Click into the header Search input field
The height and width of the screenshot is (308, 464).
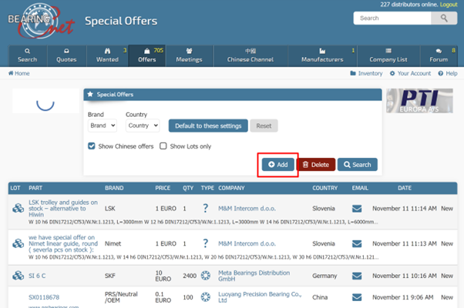[392, 18]
